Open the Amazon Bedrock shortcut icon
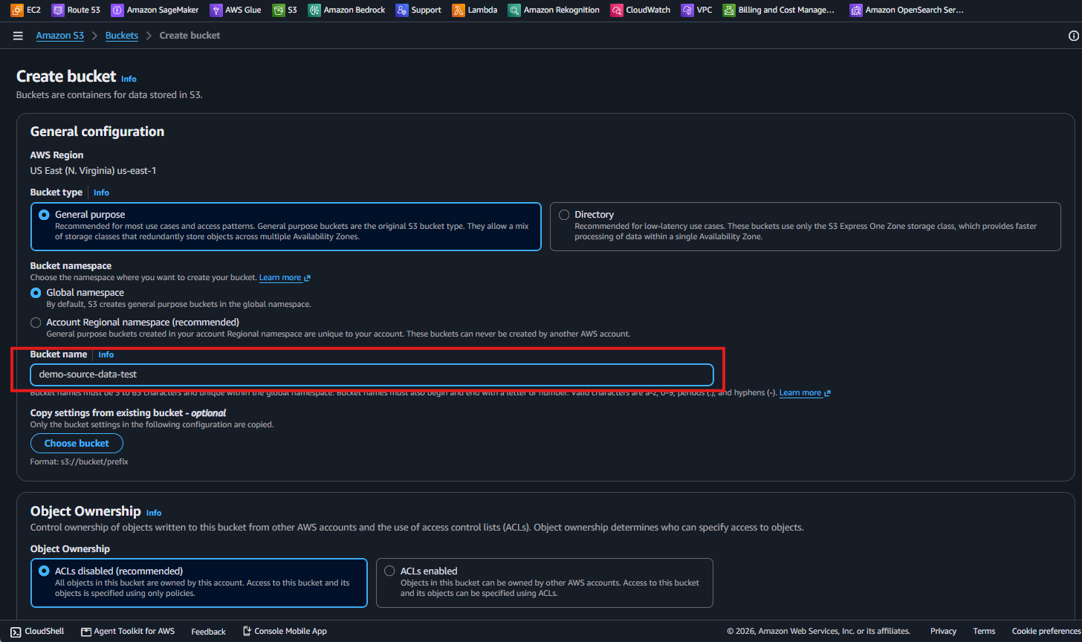The width and height of the screenshot is (1082, 642). click(314, 10)
